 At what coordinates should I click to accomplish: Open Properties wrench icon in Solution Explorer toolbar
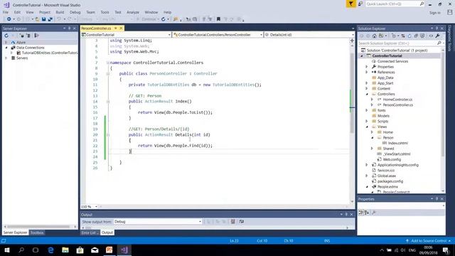(438, 36)
